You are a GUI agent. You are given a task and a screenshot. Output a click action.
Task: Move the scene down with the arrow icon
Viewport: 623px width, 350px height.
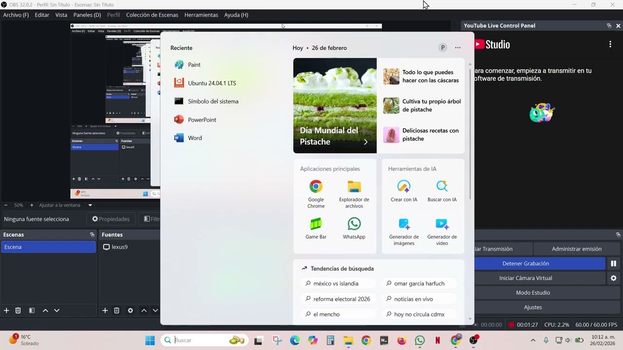click(56, 311)
